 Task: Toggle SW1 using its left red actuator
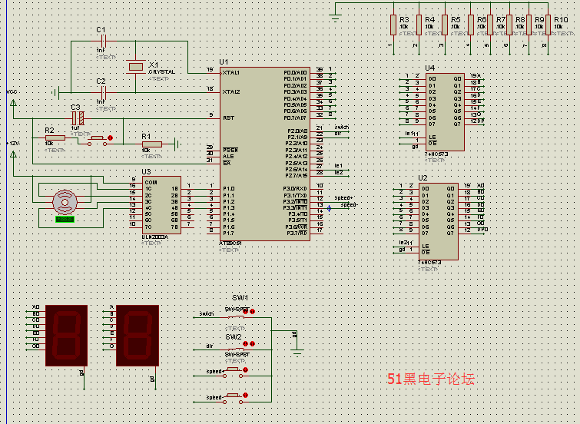pyautogui.click(x=245, y=312)
